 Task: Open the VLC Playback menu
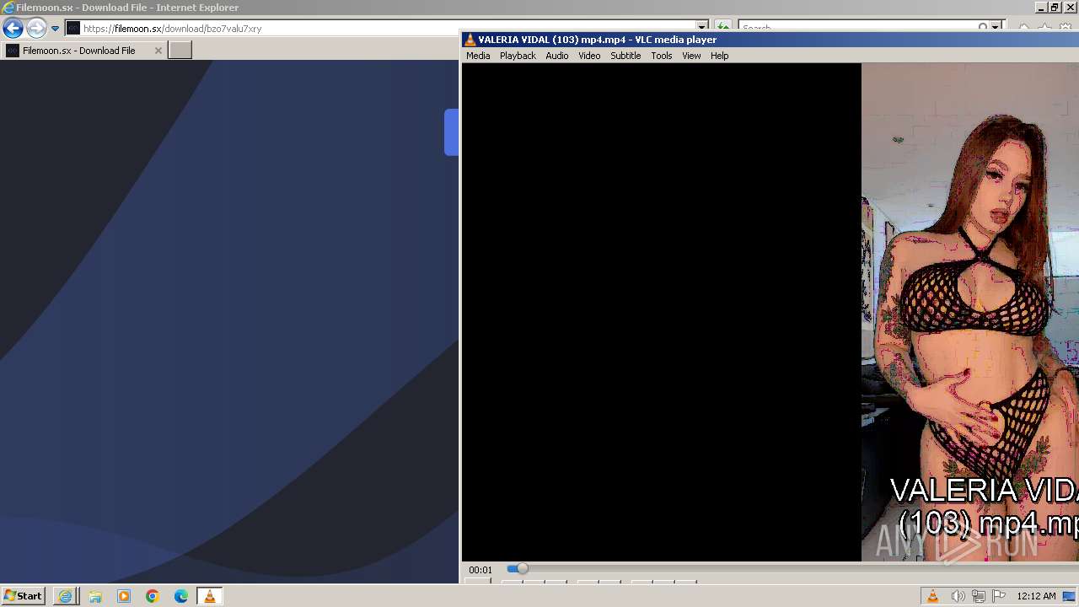518,56
